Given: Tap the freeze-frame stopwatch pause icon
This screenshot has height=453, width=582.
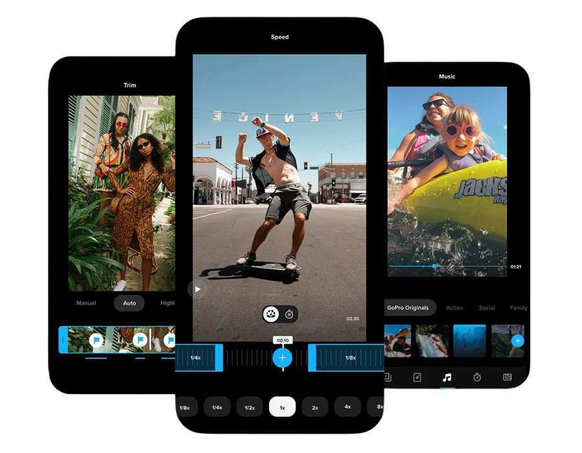Looking at the screenshot, I should 290,315.
